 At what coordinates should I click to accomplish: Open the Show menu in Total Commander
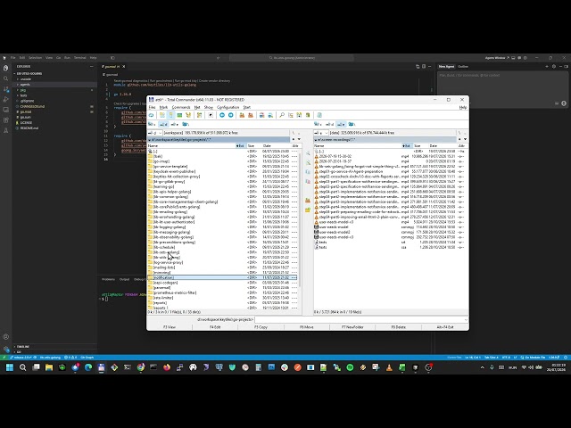click(208, 107)
